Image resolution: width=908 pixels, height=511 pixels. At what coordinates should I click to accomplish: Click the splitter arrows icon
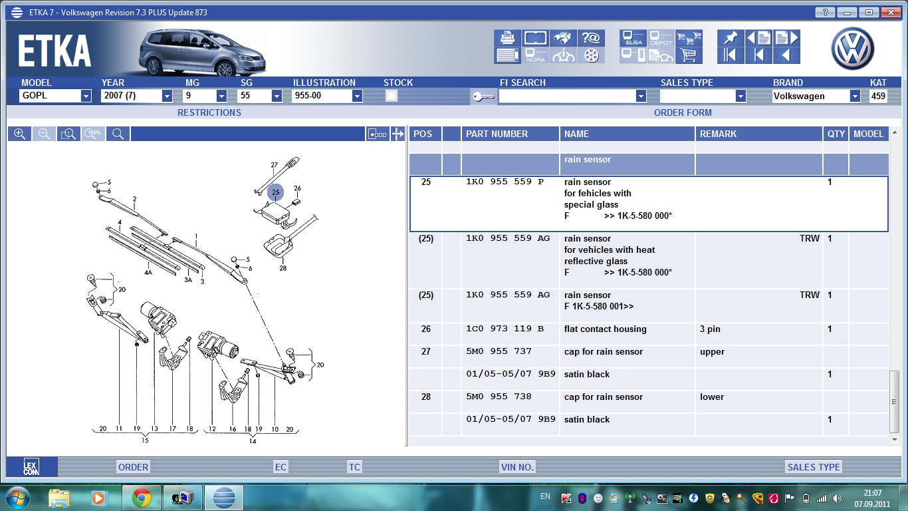point(397,134)
